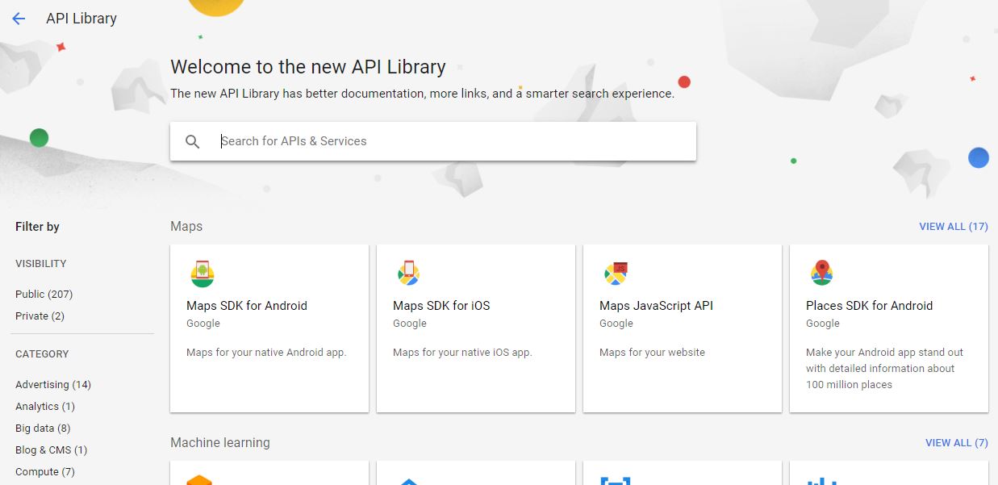
Task: Open the Maps SDK for iOS title
Action: (441, 306)
